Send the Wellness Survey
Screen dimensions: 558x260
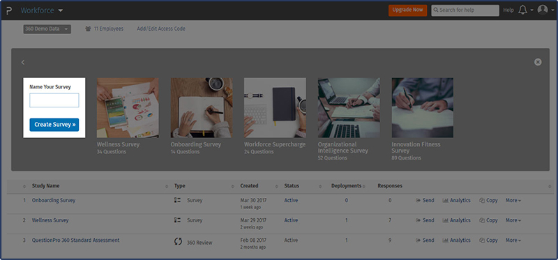tap(425, 220)
